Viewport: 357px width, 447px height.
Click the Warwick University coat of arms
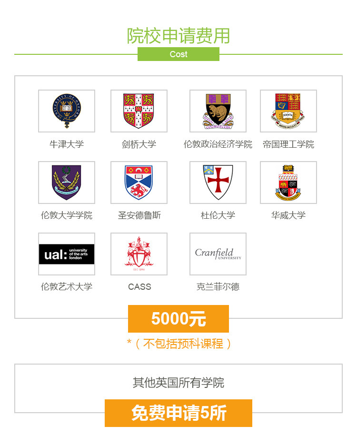288,183
